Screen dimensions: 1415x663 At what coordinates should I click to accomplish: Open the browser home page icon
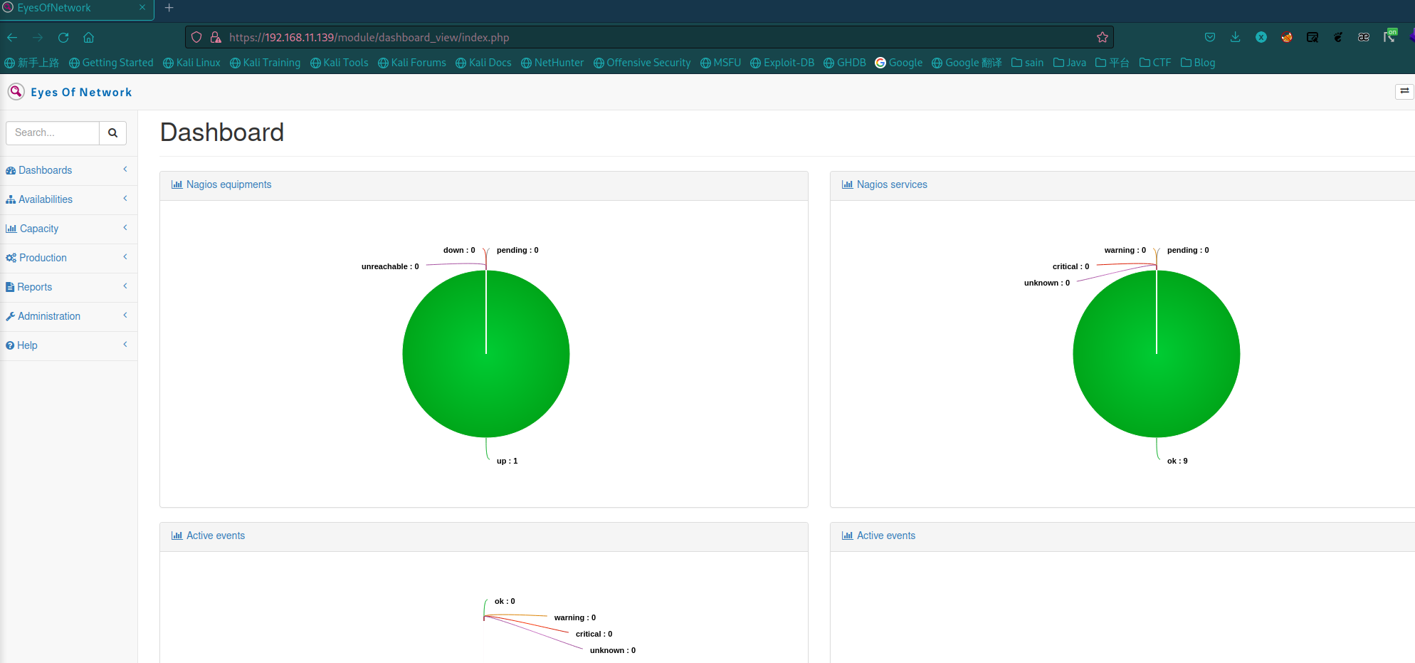tap(89, 37)
